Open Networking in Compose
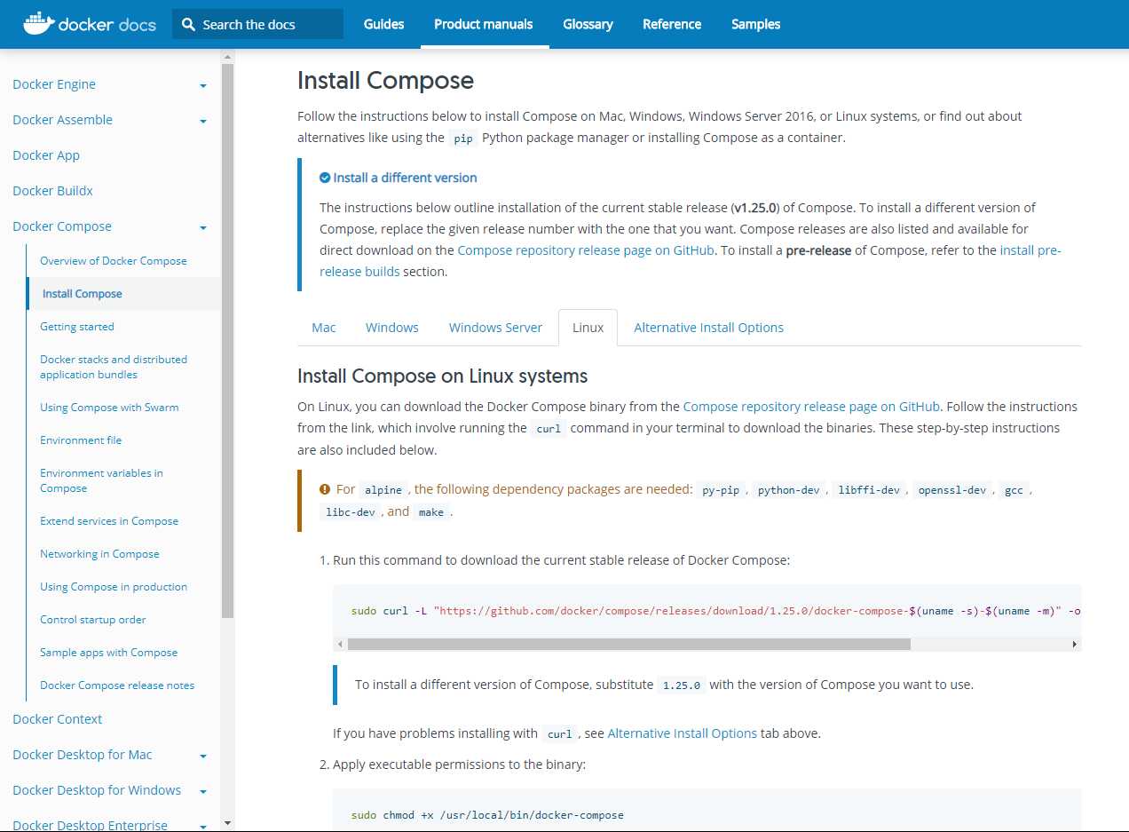 (x=99, y=554)
